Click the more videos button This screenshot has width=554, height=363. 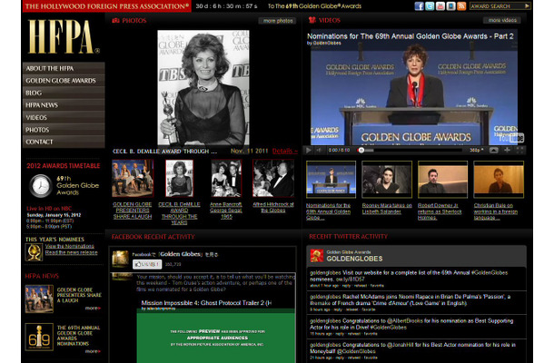(x=502, y=21)
